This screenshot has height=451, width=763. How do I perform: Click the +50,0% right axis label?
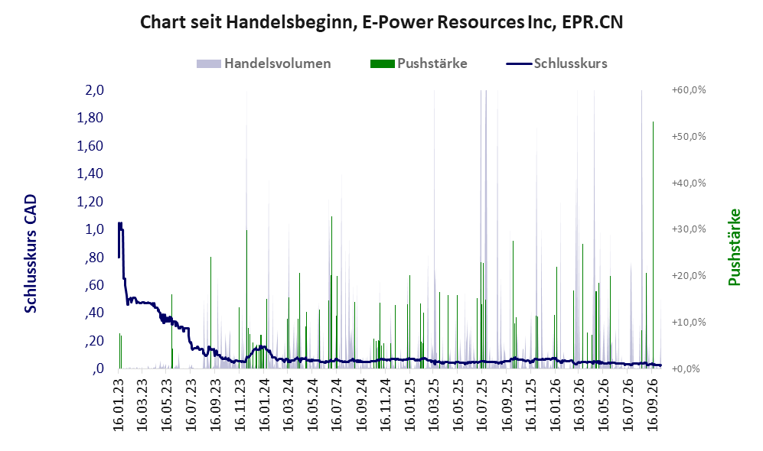(689, 137)
